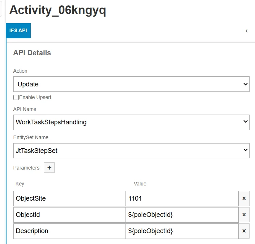255x244 pixels.
Task: Collapse the properties panel with chevron
Action: (247, 31)
